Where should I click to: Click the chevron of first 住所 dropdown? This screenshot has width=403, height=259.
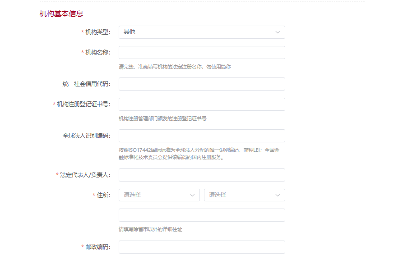click(192, 195)
